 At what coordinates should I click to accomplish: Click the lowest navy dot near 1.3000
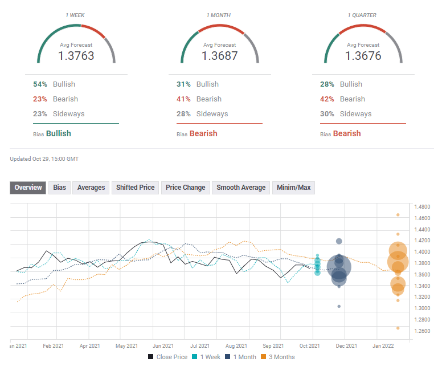pyautogui.click(x=339, y=306)
